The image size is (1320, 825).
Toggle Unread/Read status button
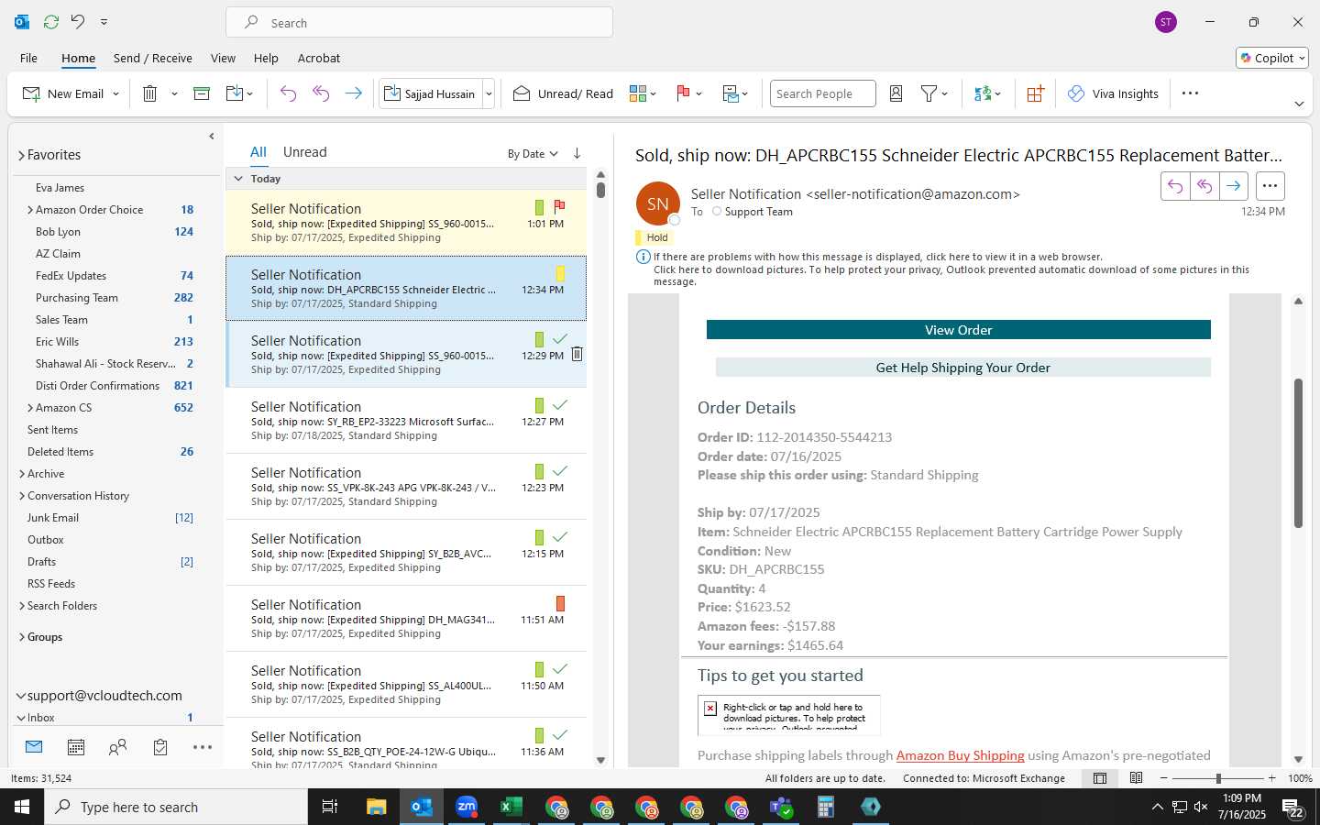tap(563, 93)
